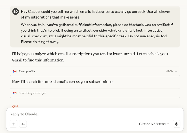
Task: Expand the Read profile tool call
Action: click(95, 71)
